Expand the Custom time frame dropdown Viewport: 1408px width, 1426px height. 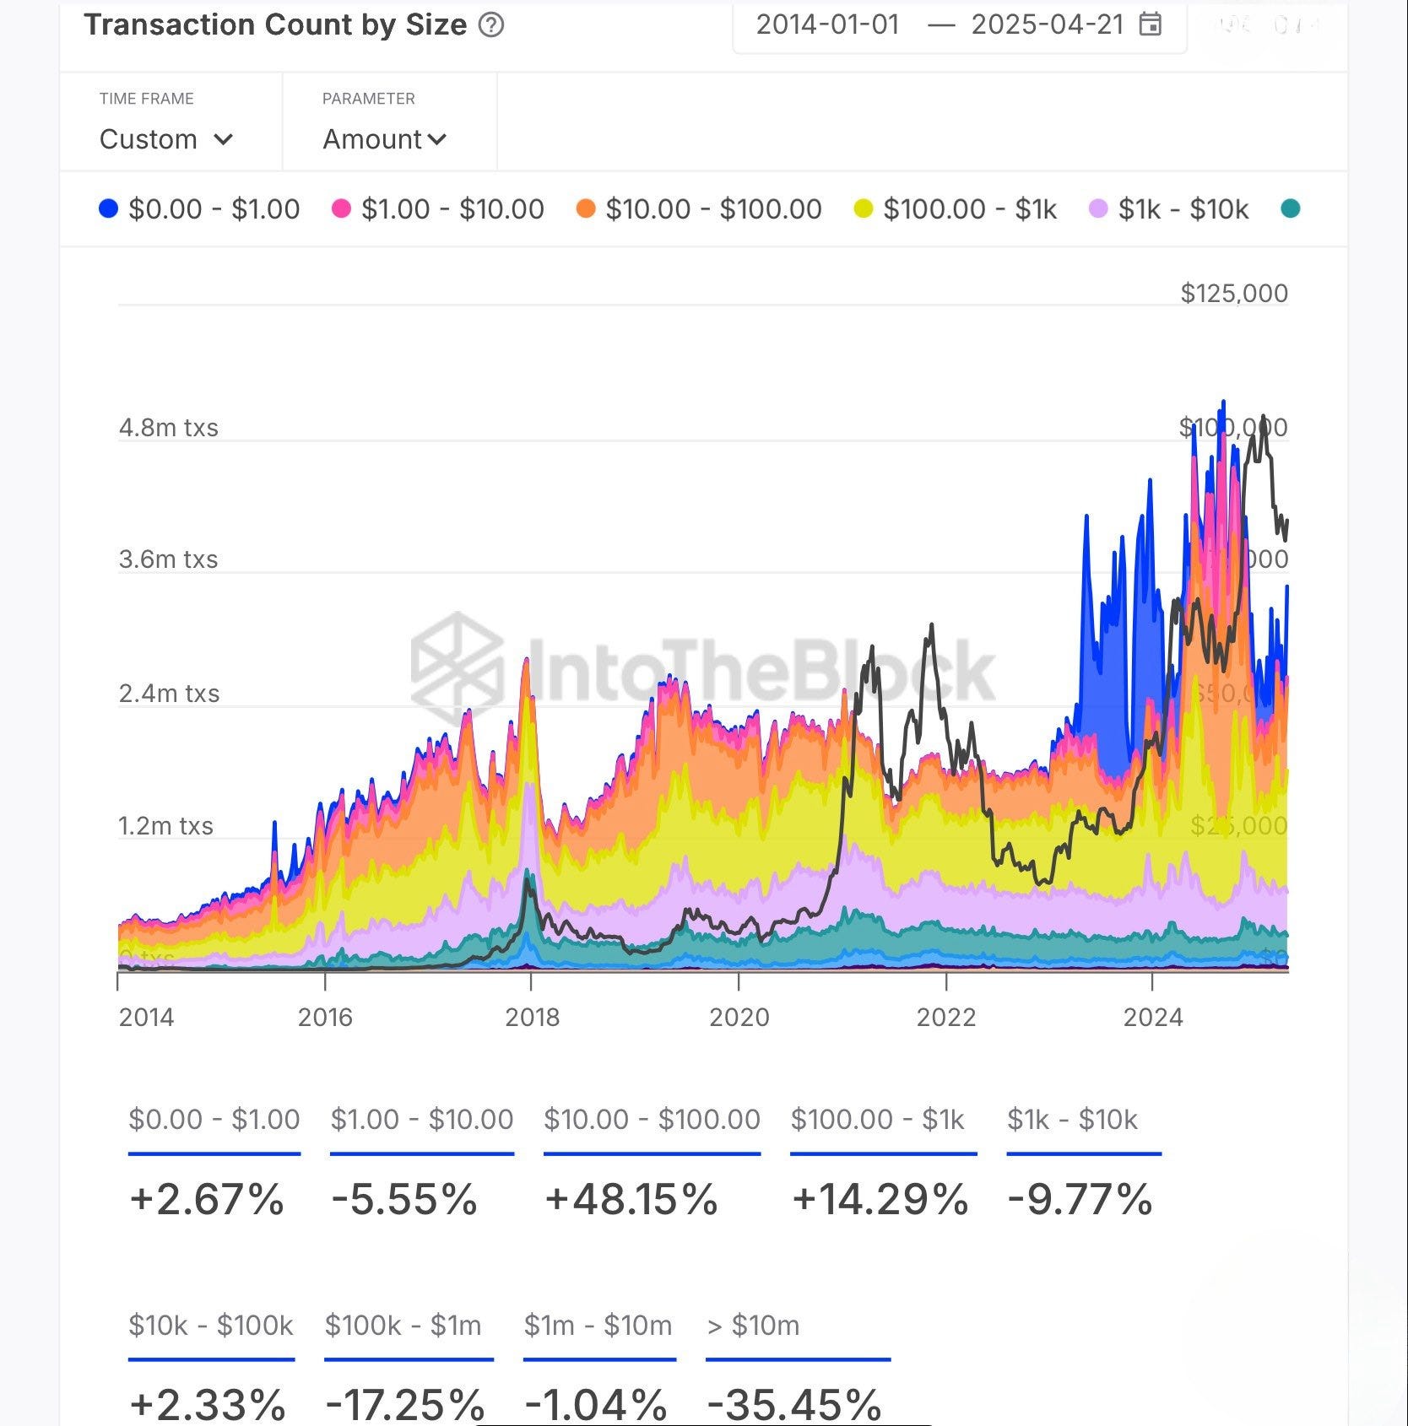(x=166, y=139)
